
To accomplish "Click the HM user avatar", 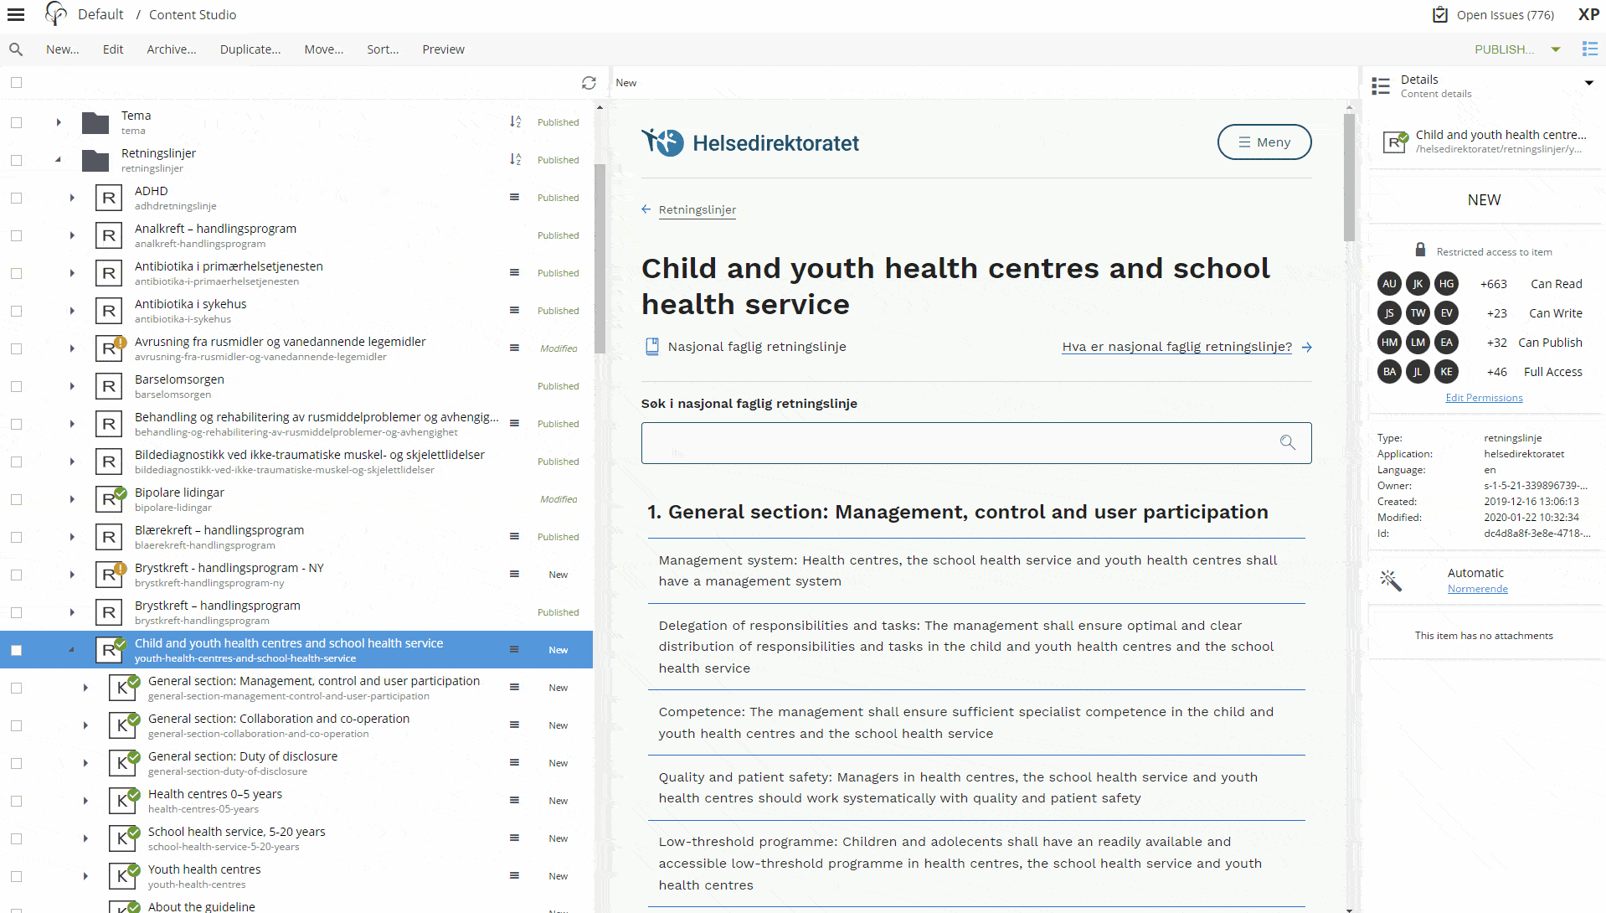I will tap(1389, 342).
